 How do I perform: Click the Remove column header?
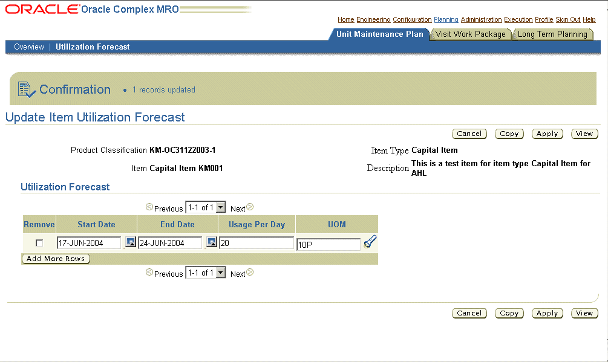39,225
